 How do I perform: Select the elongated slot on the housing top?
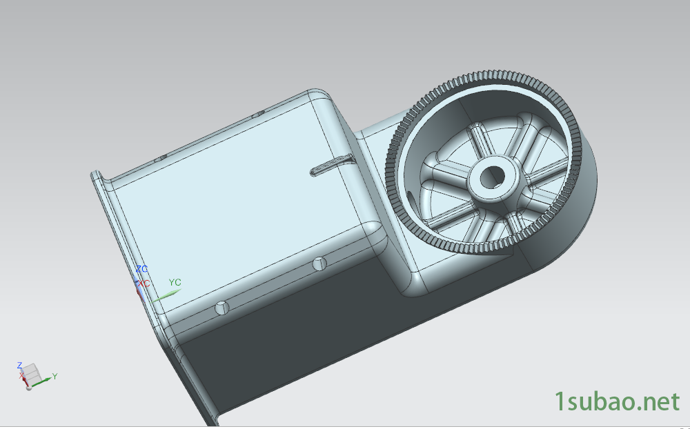[331, 166]
